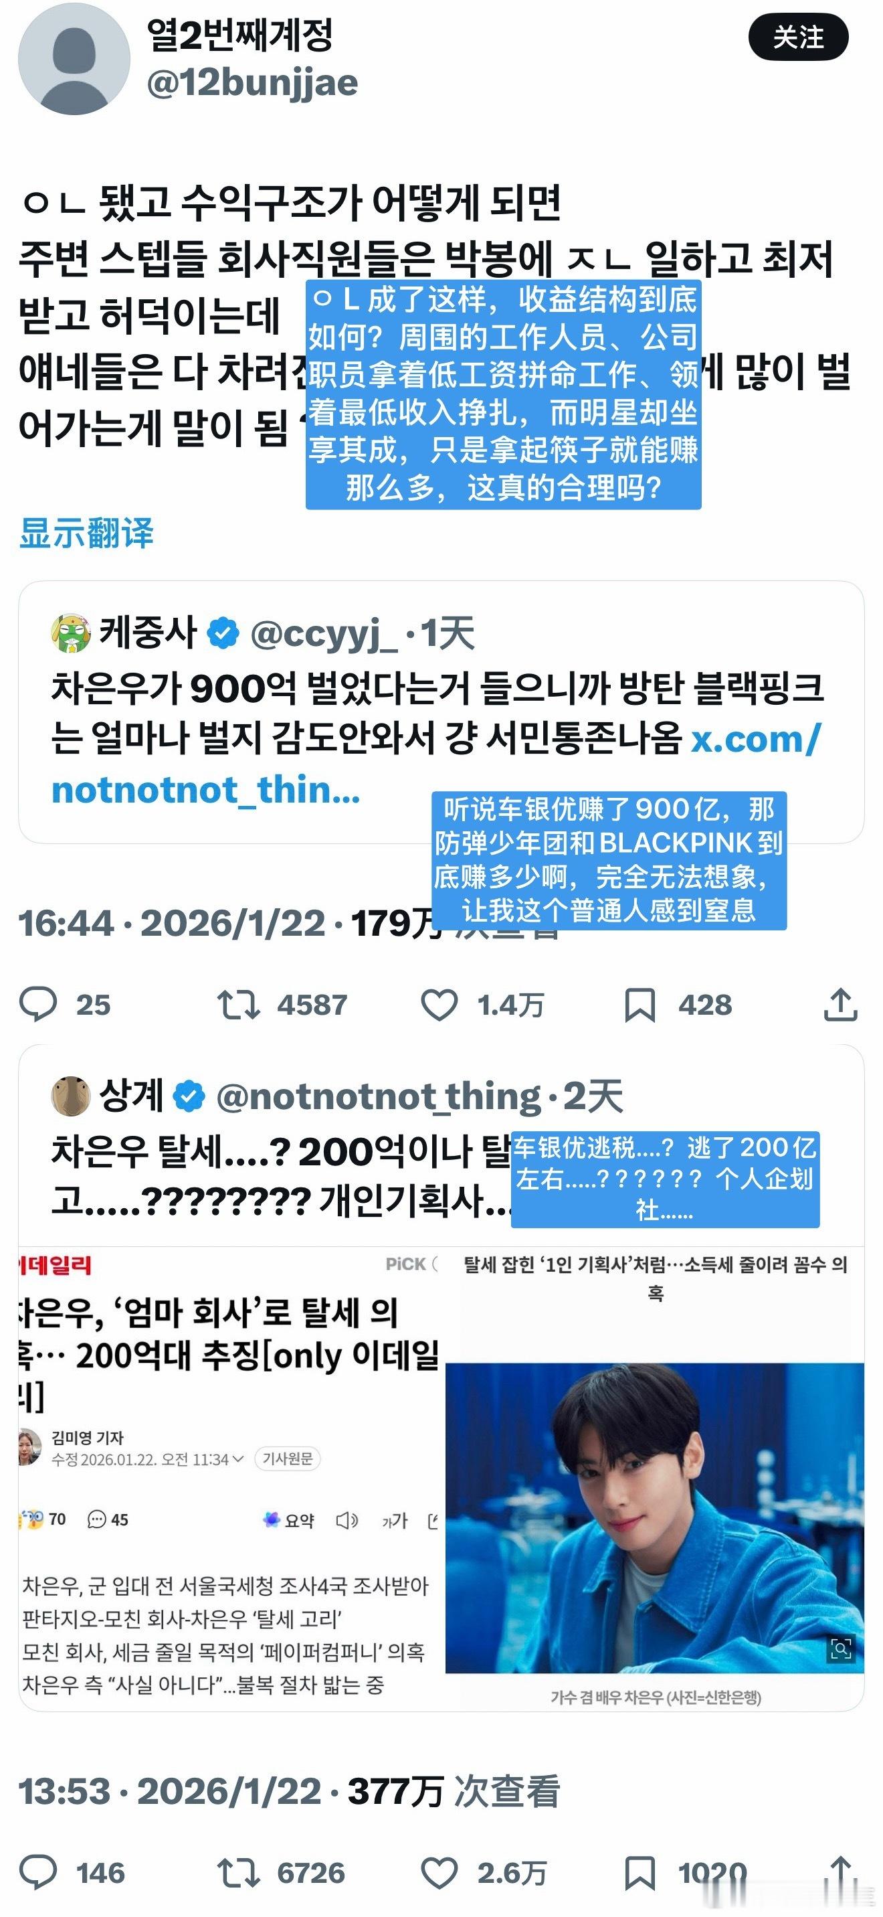Like the tweet with 1.4万 hearts
The width and height of the screenshot is (883, 1917).
click(x=439, y=1004)
